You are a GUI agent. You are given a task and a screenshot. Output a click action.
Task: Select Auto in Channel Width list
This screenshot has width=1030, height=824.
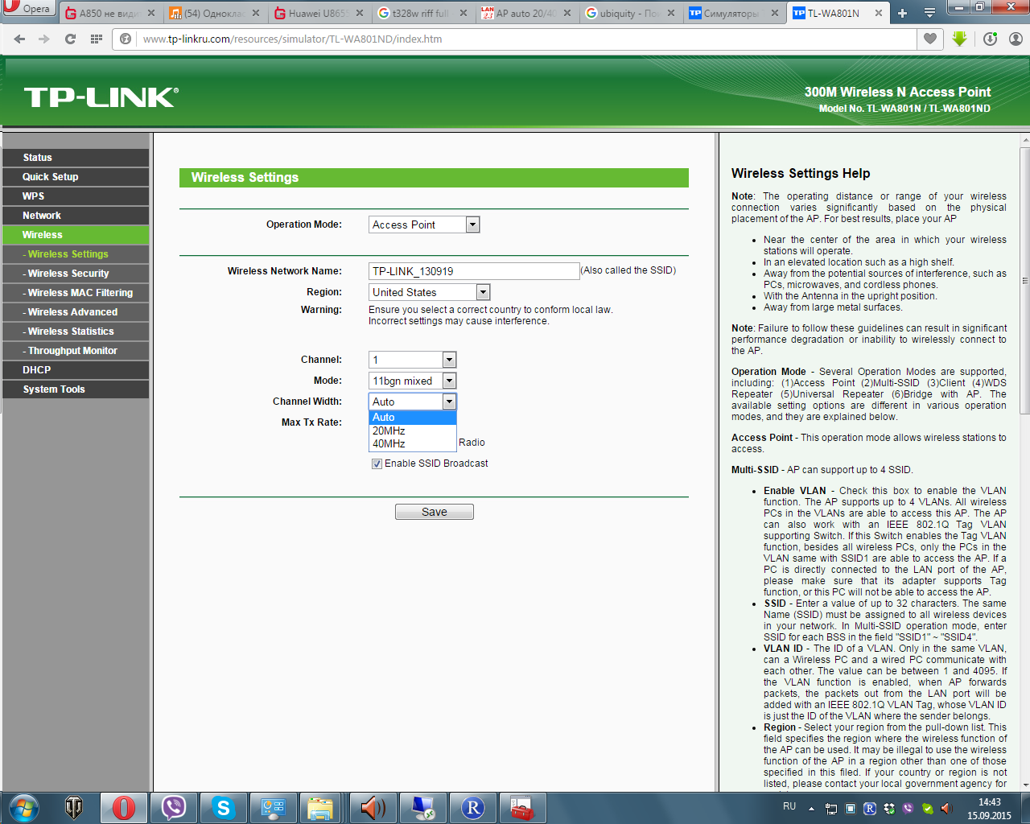tap(413, 418)
